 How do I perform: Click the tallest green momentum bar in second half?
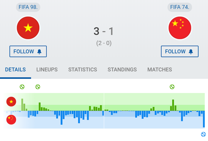[x=173, y=105]
